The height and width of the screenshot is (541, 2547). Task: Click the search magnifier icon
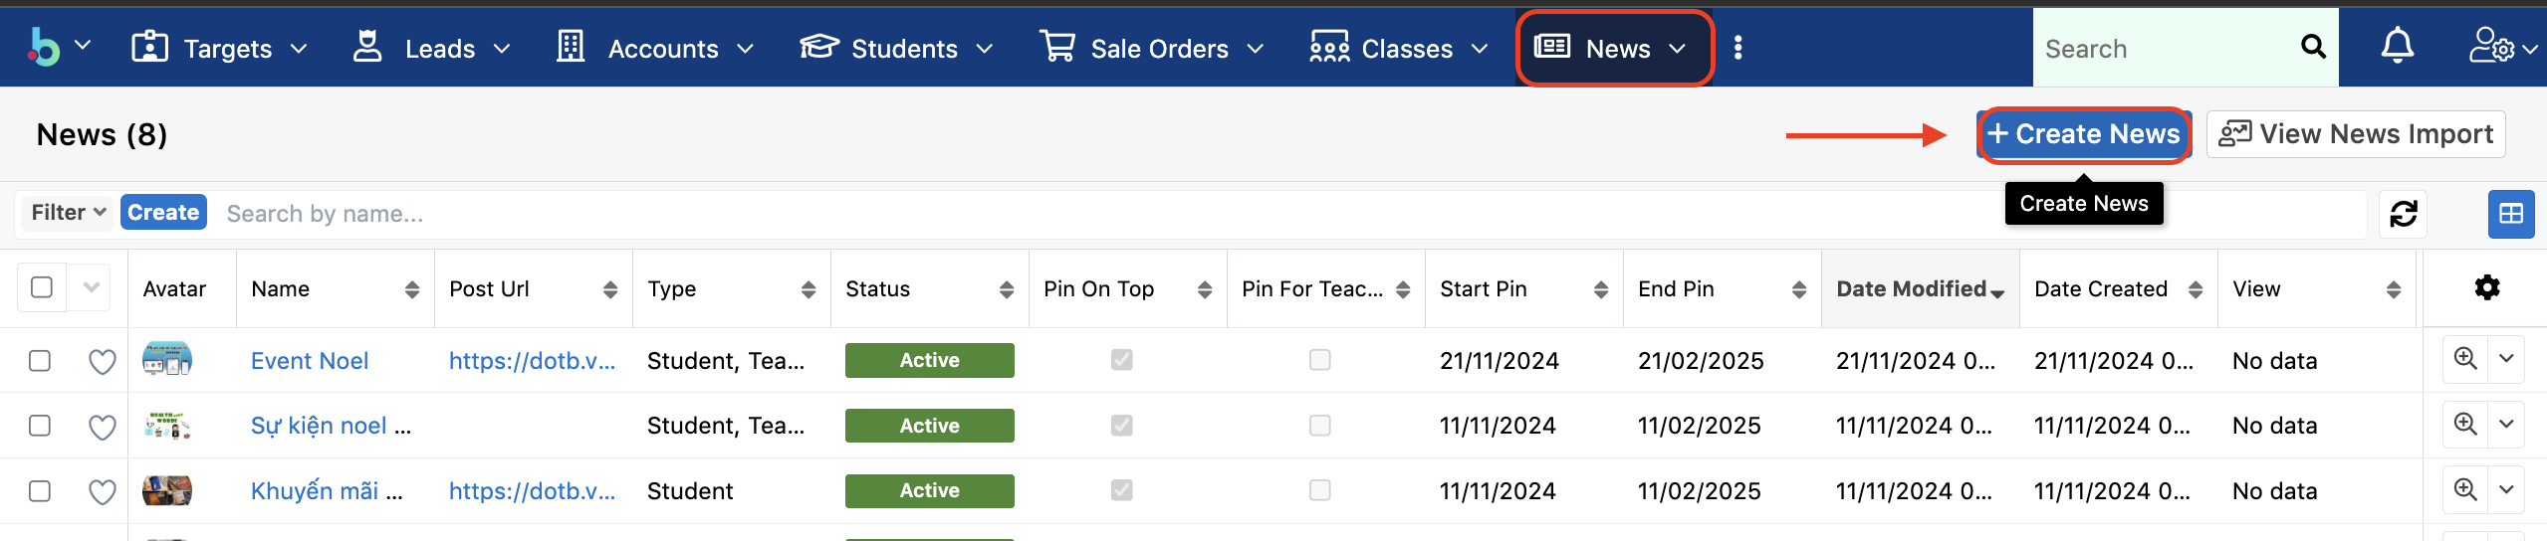click(2313, 47)
